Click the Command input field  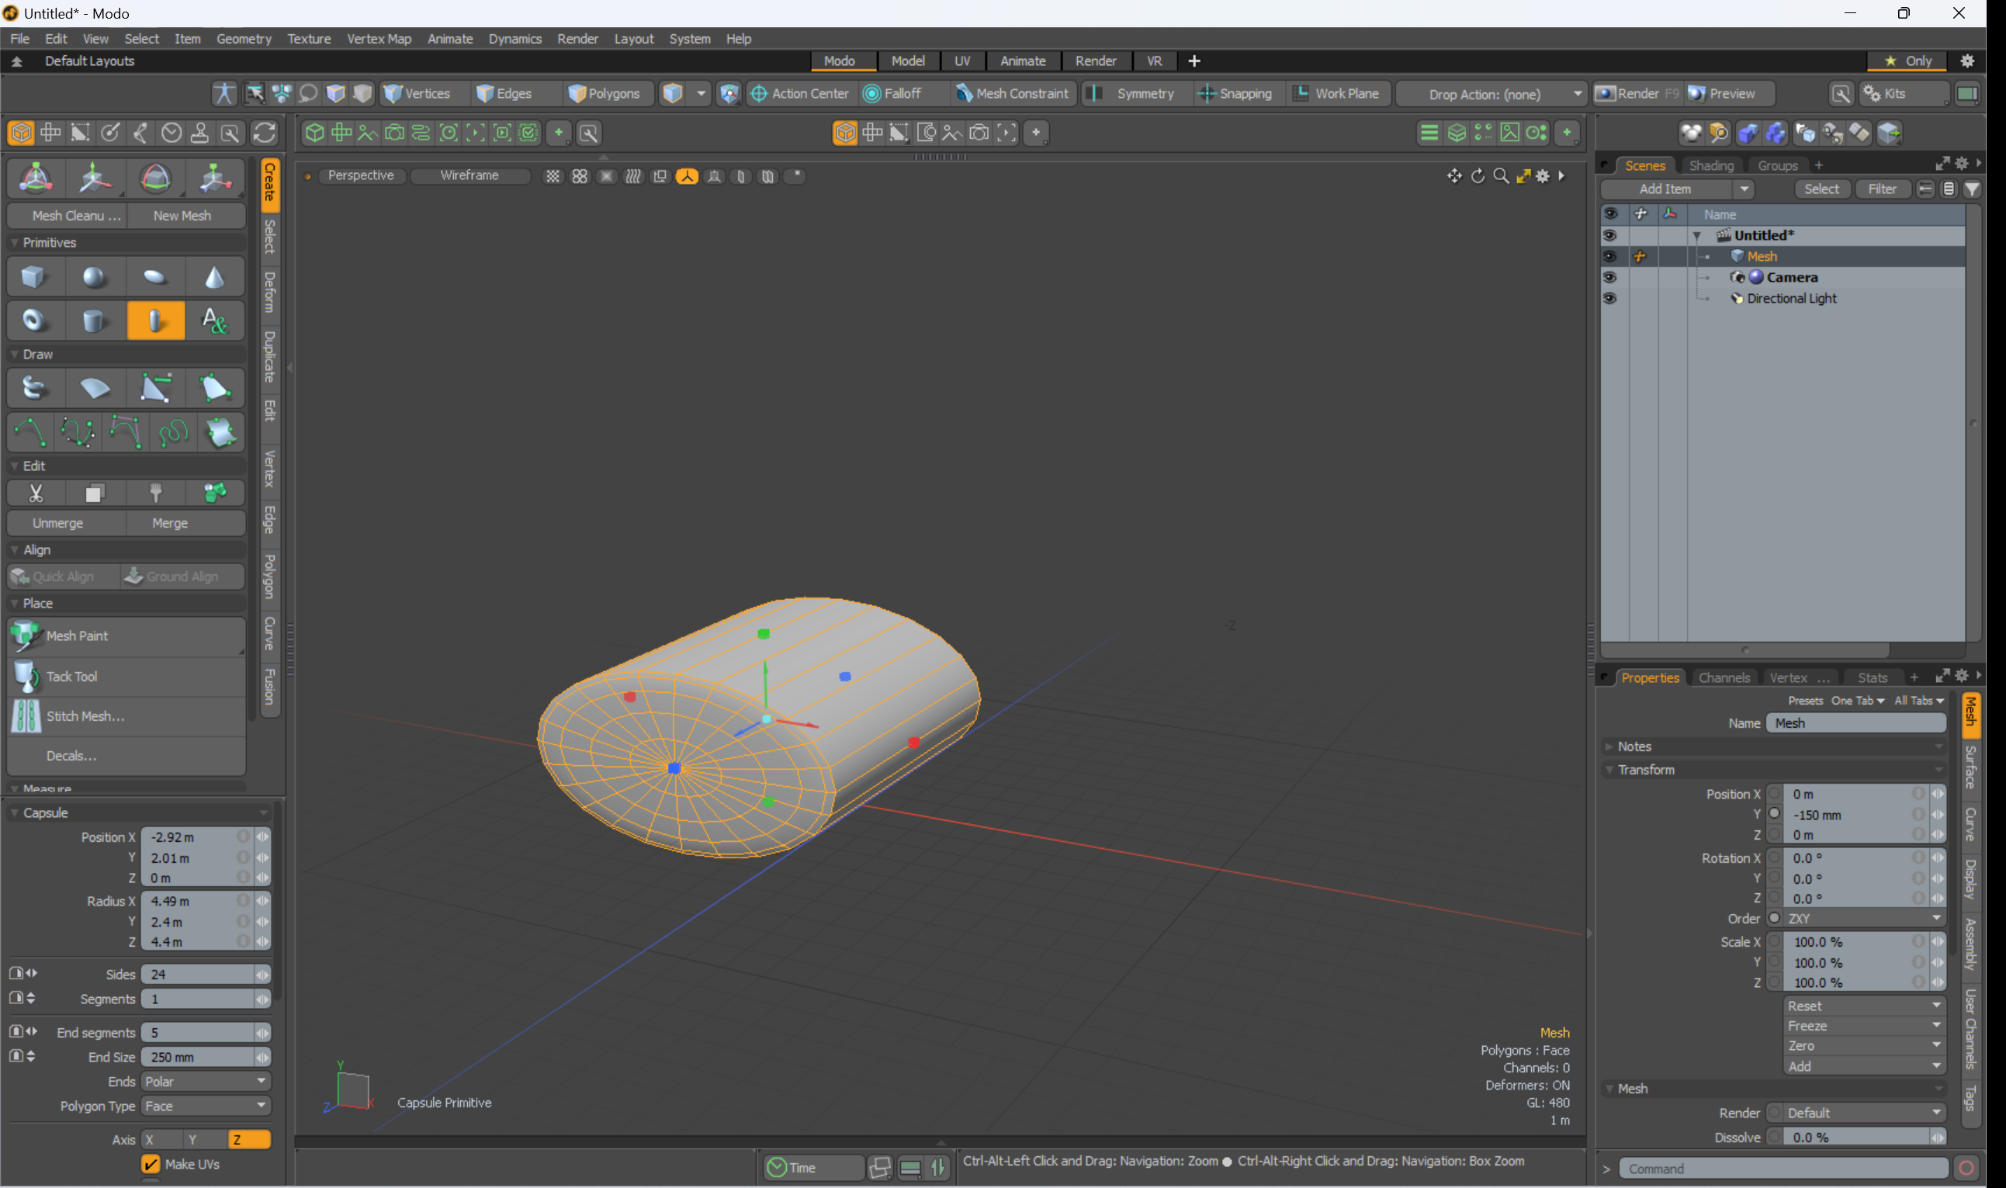[1783, 1169]
